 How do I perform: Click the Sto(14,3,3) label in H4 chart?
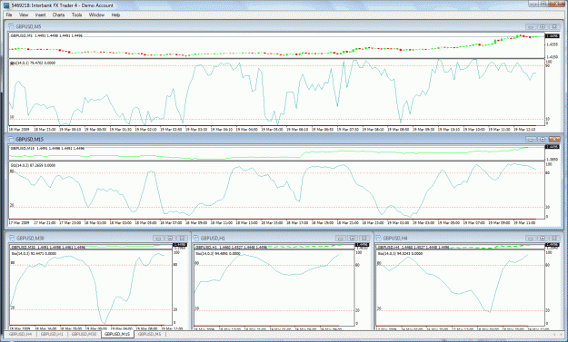[x=400, y=253]
